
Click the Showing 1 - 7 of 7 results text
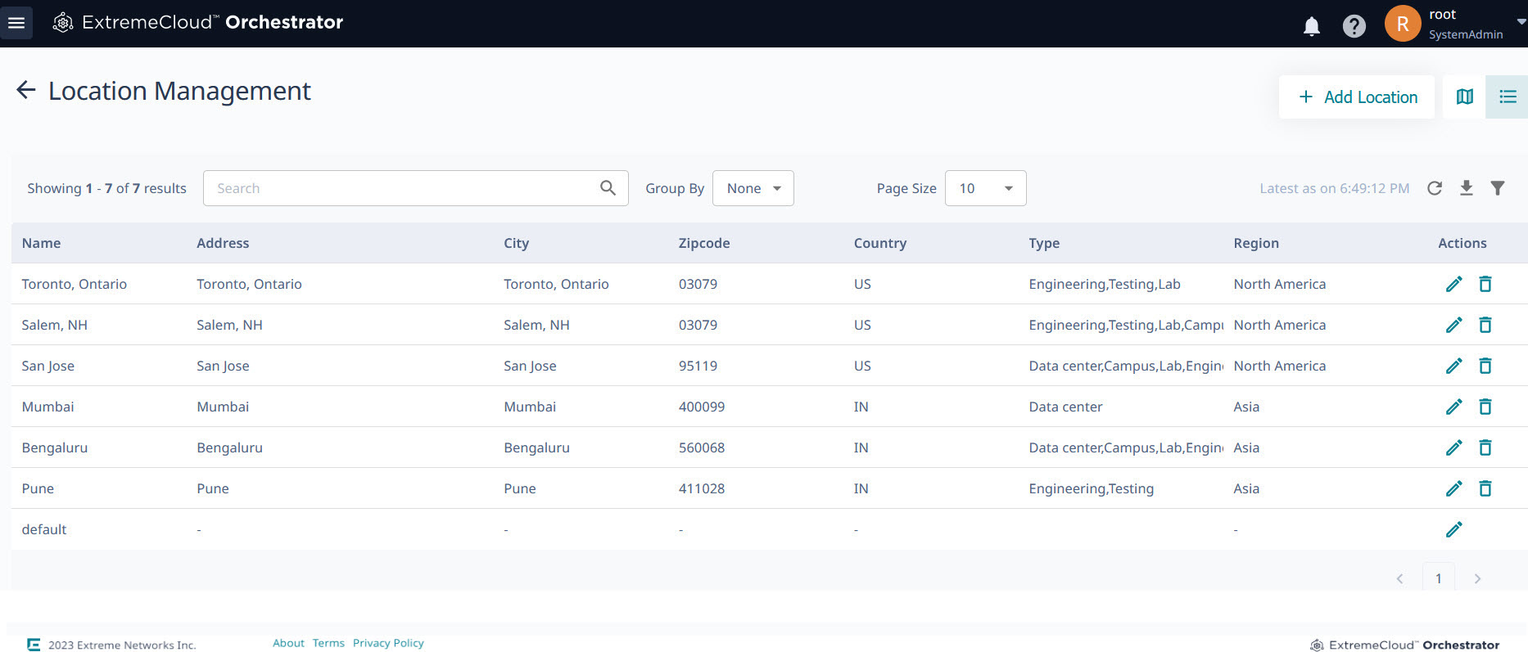(x=106, y=188)
